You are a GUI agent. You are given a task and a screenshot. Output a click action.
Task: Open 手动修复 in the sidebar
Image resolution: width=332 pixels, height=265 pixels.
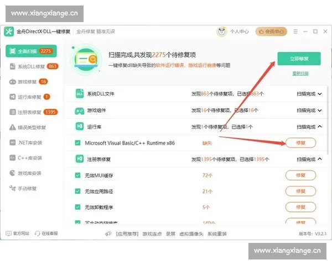[23, 188]
